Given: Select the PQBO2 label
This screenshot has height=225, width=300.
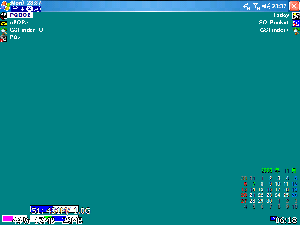Looking at the screenshot, I should [20, 15].
